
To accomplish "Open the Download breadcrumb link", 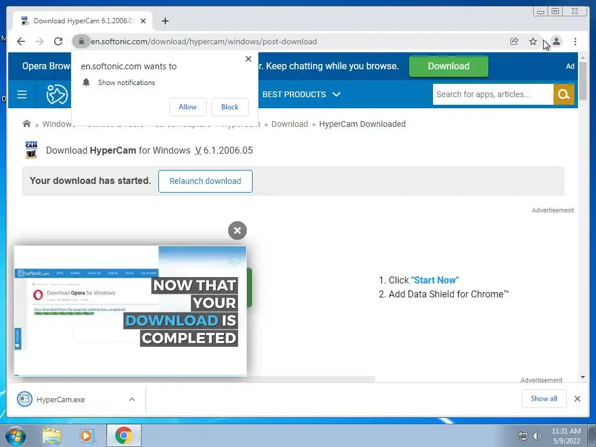I will [290, 124].
